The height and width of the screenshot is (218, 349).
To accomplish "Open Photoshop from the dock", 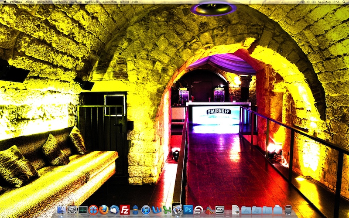I will pyautogui.click(x=188, y=210).
